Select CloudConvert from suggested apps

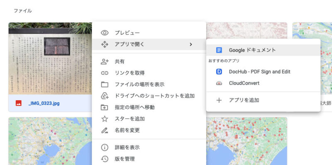263,83
